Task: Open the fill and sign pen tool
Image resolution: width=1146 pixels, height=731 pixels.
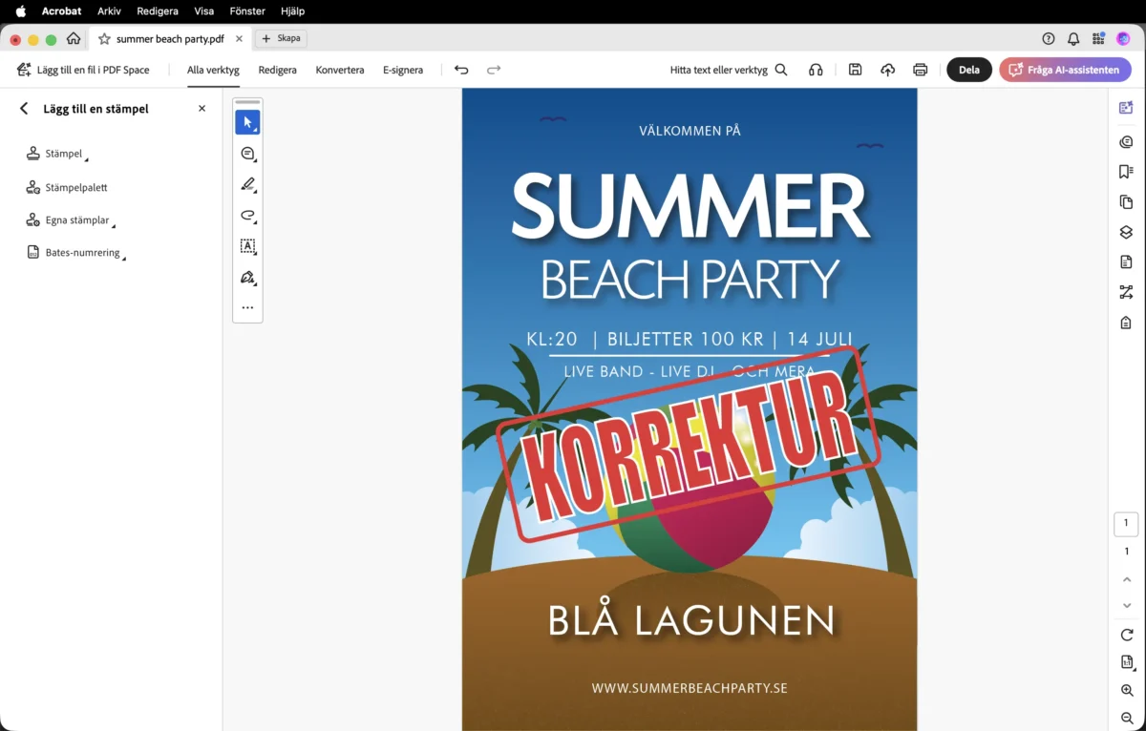Action: click(247, 278)
